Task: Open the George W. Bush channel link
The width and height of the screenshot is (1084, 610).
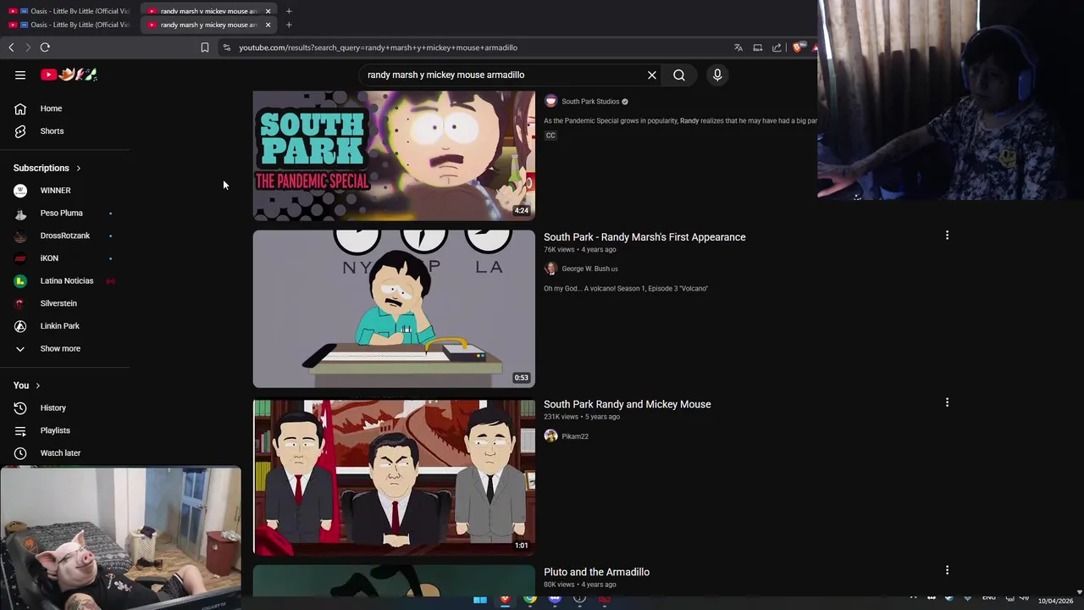Action: coord(589,269)
